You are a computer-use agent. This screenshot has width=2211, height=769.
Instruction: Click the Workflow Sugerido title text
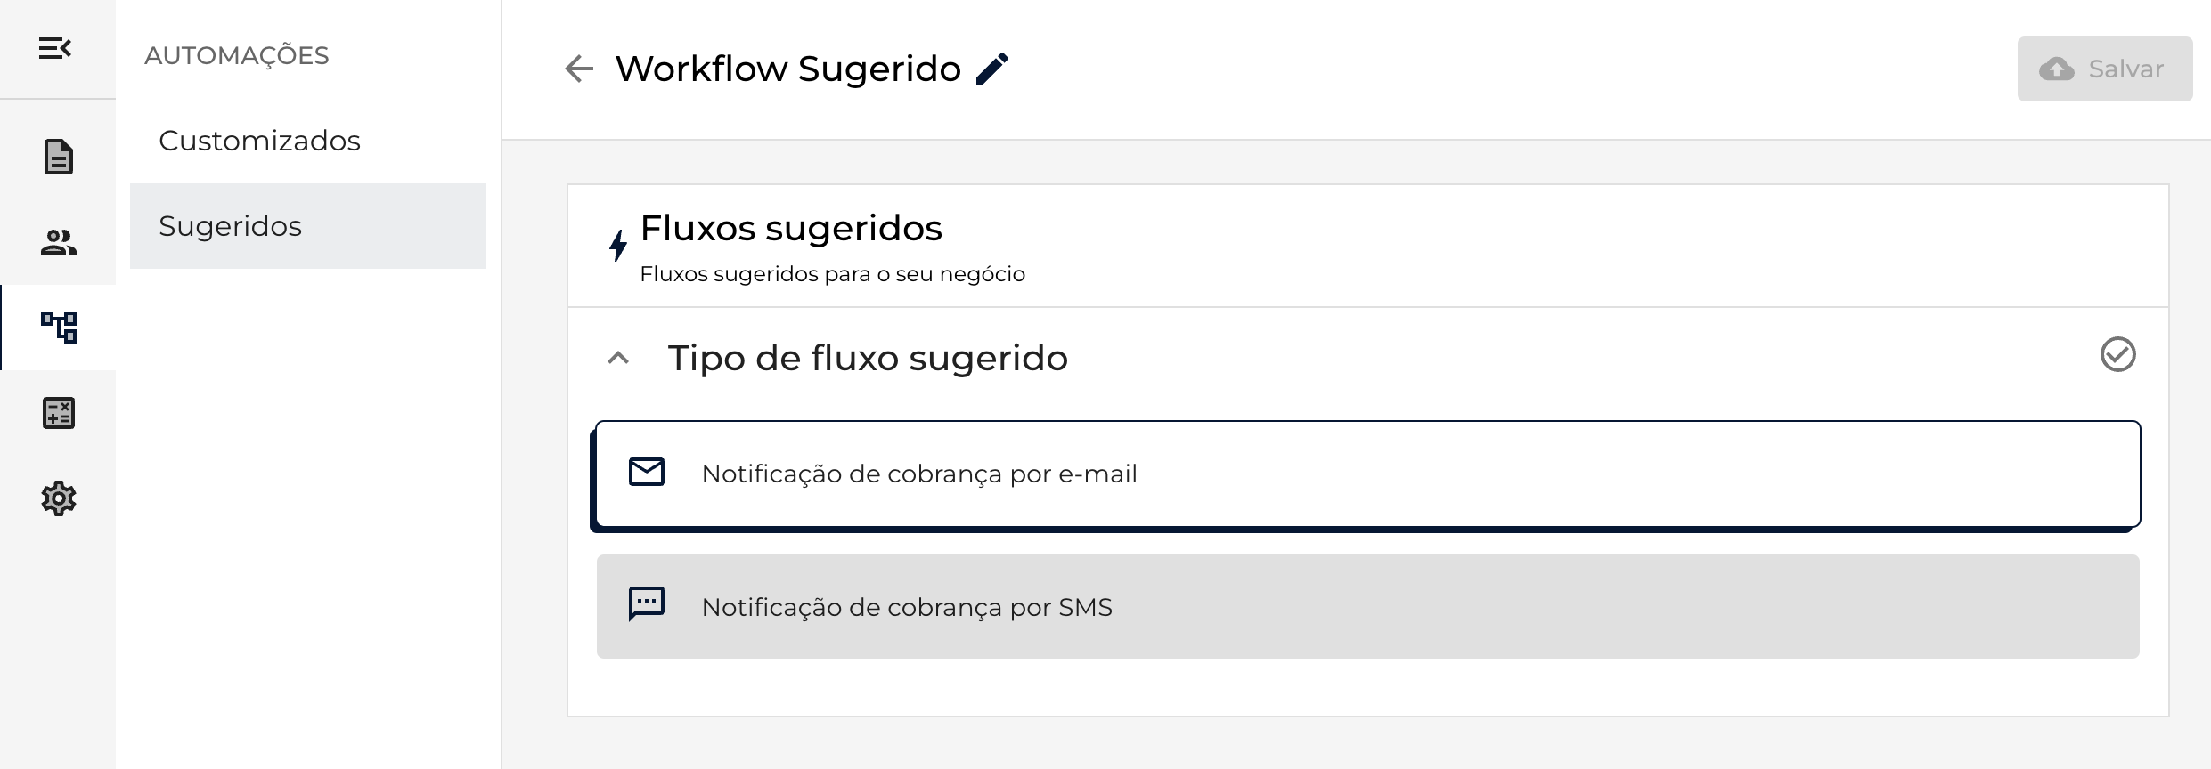pos(787,69)
